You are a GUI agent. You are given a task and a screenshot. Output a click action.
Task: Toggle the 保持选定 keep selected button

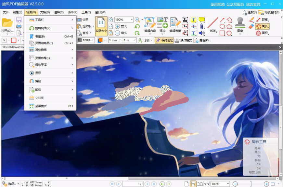[x=164, y=40]
